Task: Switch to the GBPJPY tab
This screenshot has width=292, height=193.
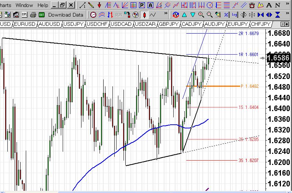Action: [x=169, y=24]
